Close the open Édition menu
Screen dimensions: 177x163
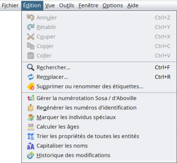coord(32,5)
